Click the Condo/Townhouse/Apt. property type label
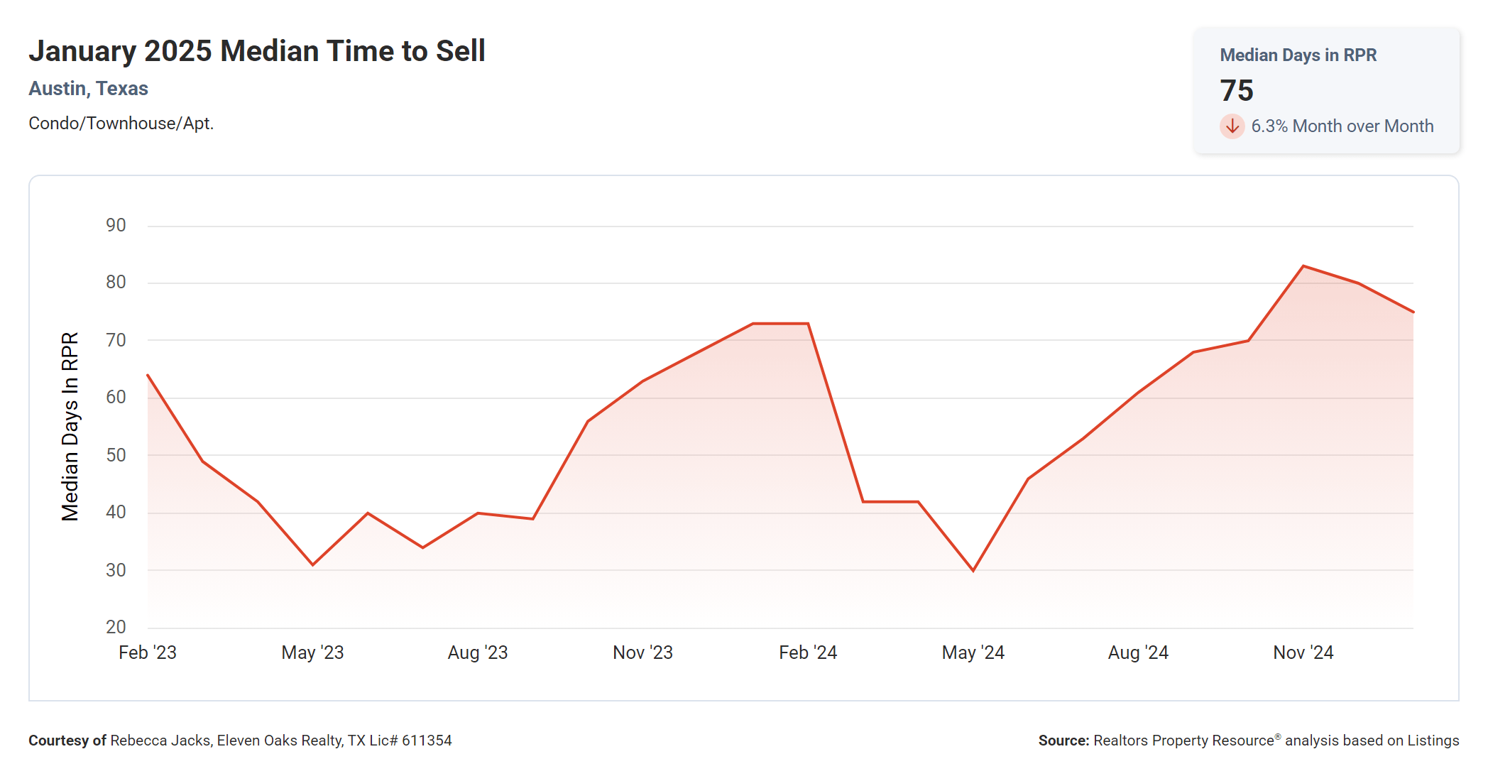Image resolution: width=1488 pixels, height=781 pixels. 121,124
